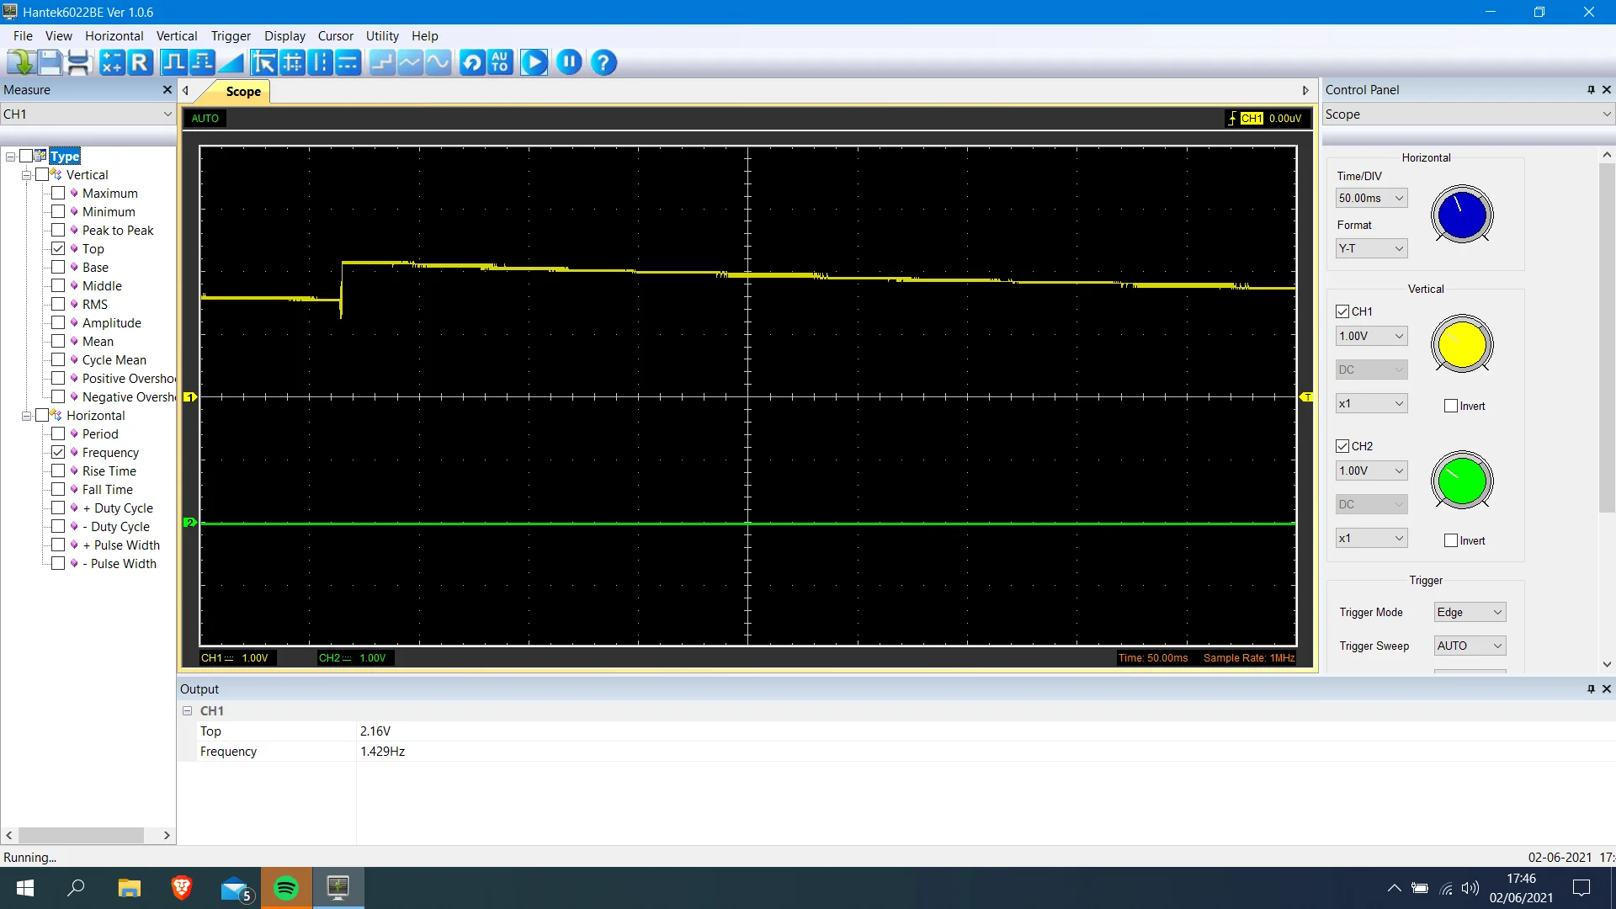Click the yellow CH1 voltage knob

coord(1462,343)
